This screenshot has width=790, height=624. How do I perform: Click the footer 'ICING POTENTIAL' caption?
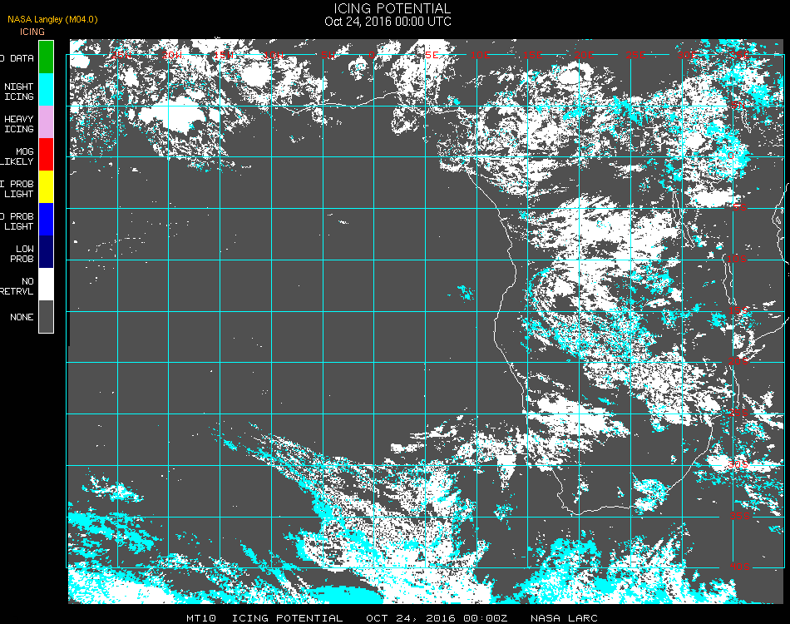pyautogui.click(x=287, y=618)
